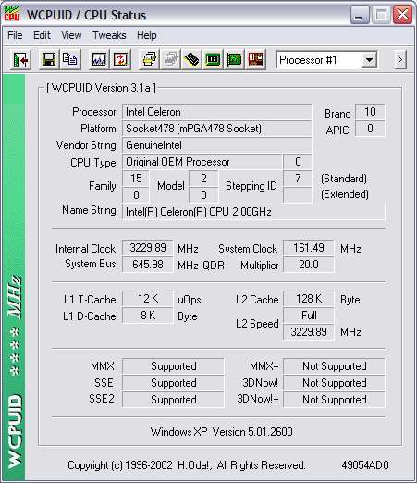
Task: Open the Edit menu
Action: (x=42, y=35)
